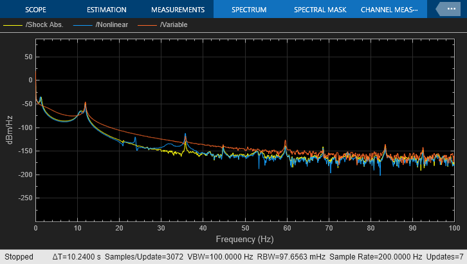The image size is (467, 264).
Task: Click the yellow Shock Abs. line swatch
Action: pos(13,25)
